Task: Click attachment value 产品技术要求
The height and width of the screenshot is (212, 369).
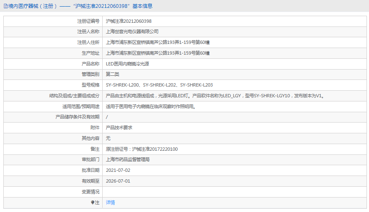Action: coord(119,128)
